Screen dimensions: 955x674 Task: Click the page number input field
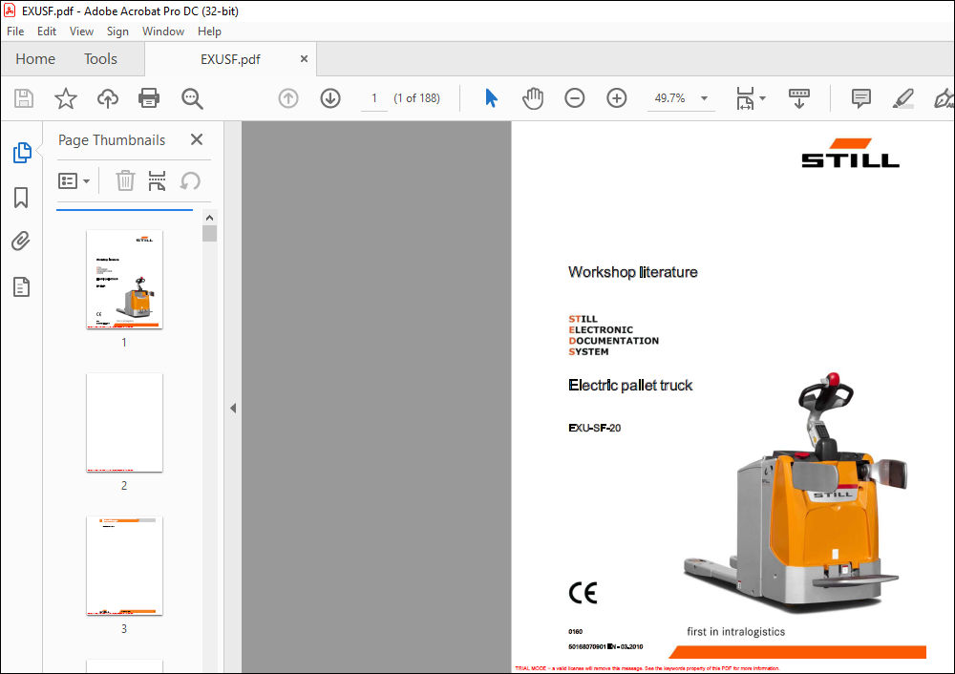tap(374, 98)
